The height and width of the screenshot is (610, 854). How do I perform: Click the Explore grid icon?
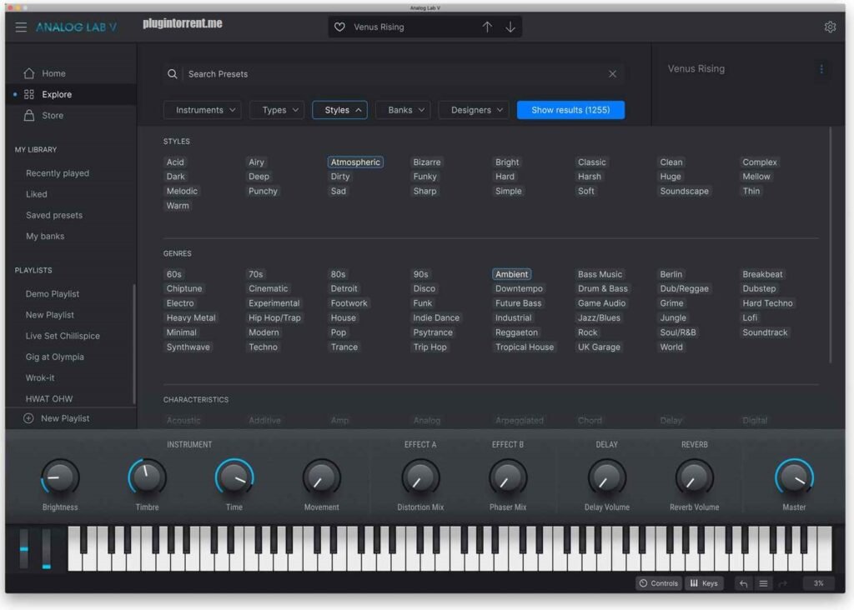point(29,94)
